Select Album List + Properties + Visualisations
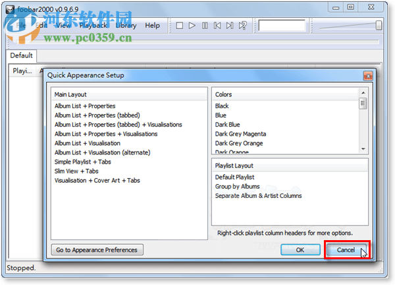The image size is (395, 285). point(106,134)
